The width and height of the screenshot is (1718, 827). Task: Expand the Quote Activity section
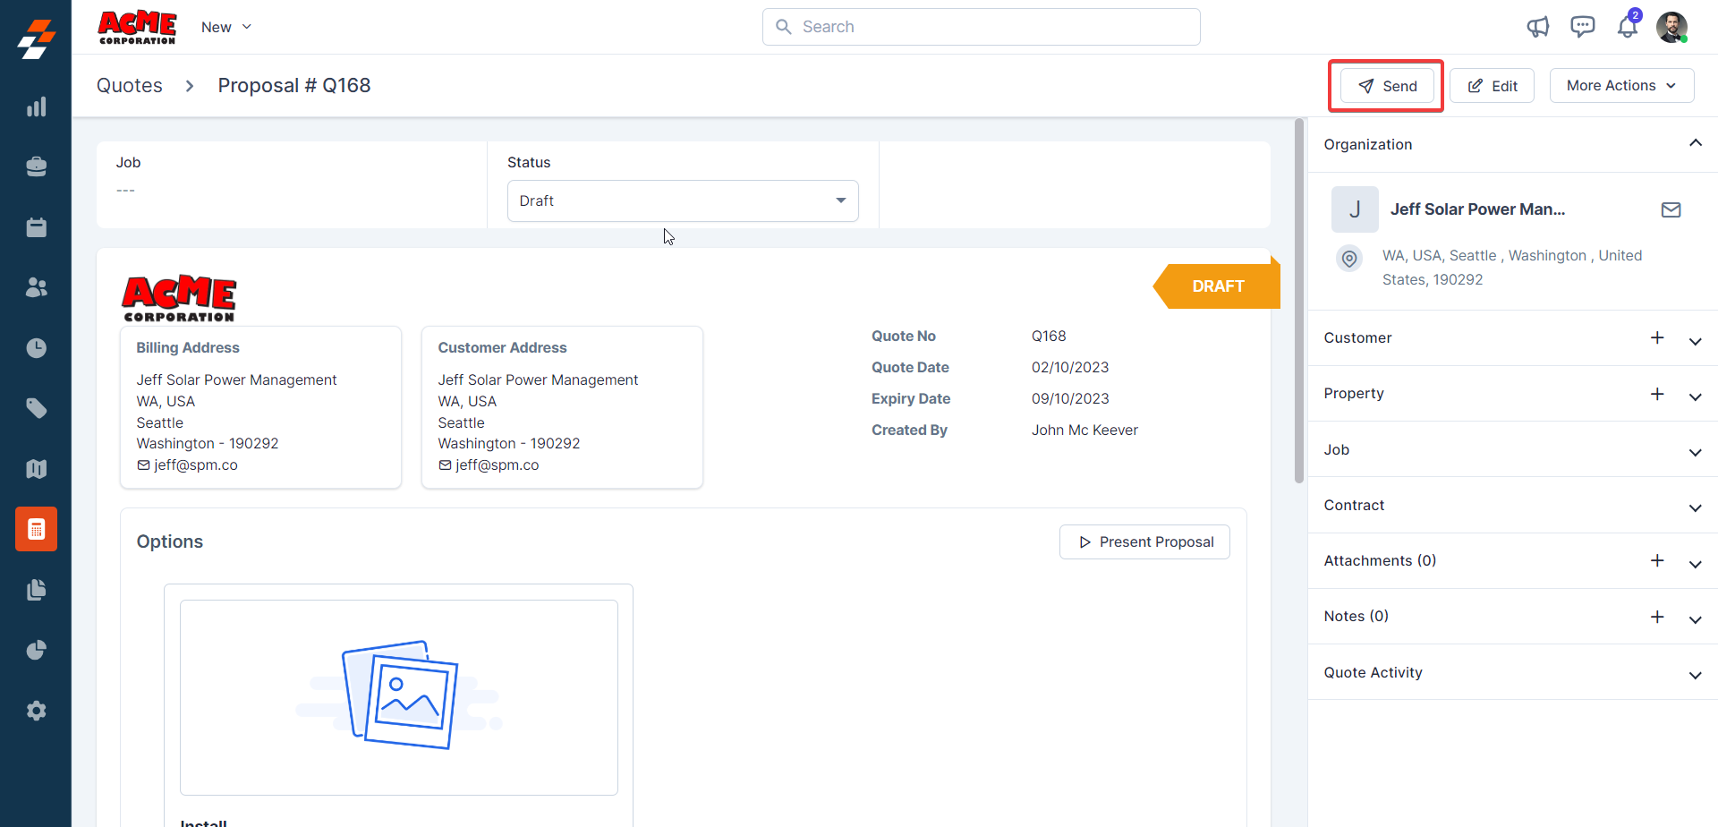point(1695,675)
